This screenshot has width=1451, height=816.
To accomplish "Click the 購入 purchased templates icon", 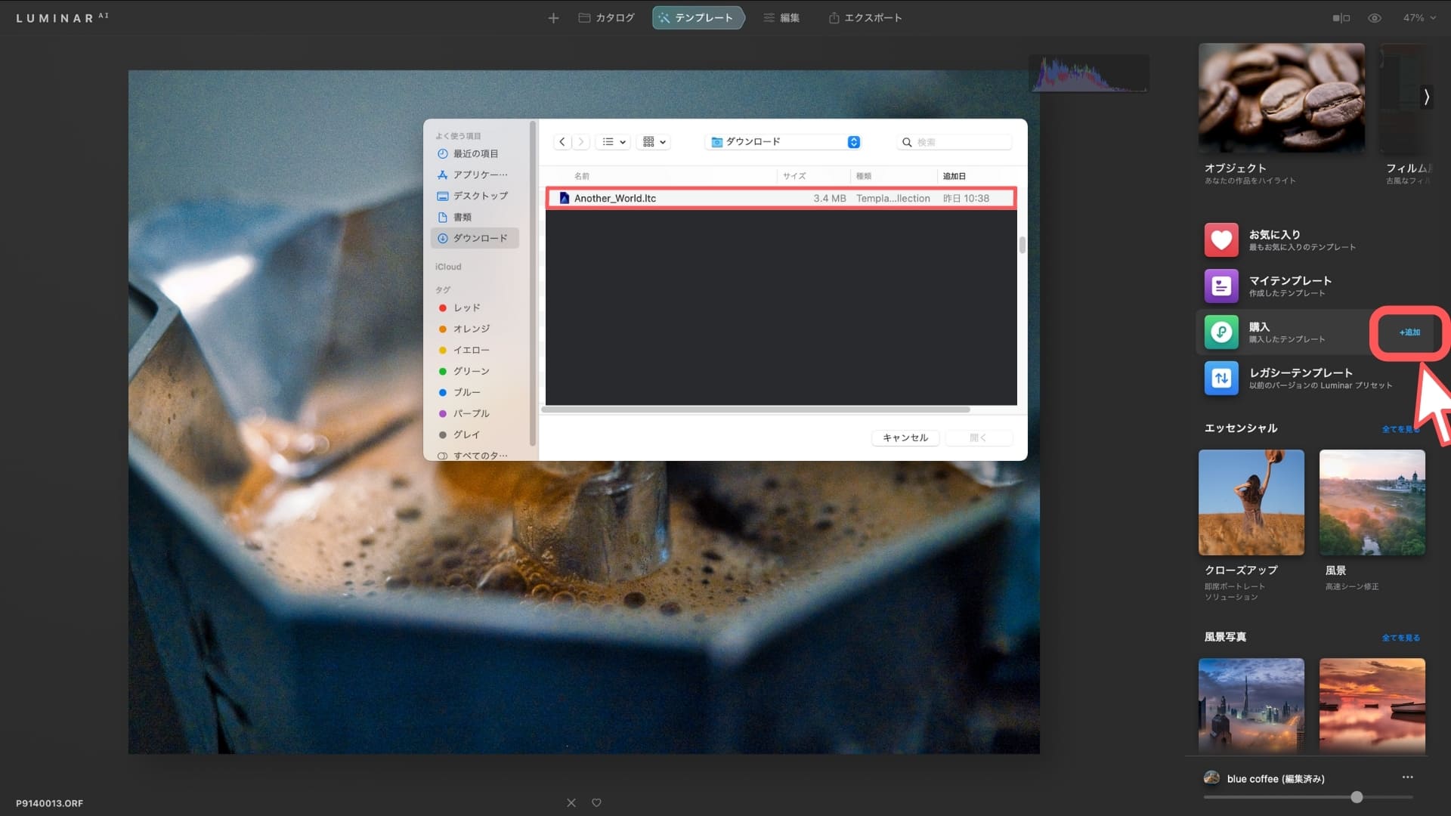I will 1221,332.
